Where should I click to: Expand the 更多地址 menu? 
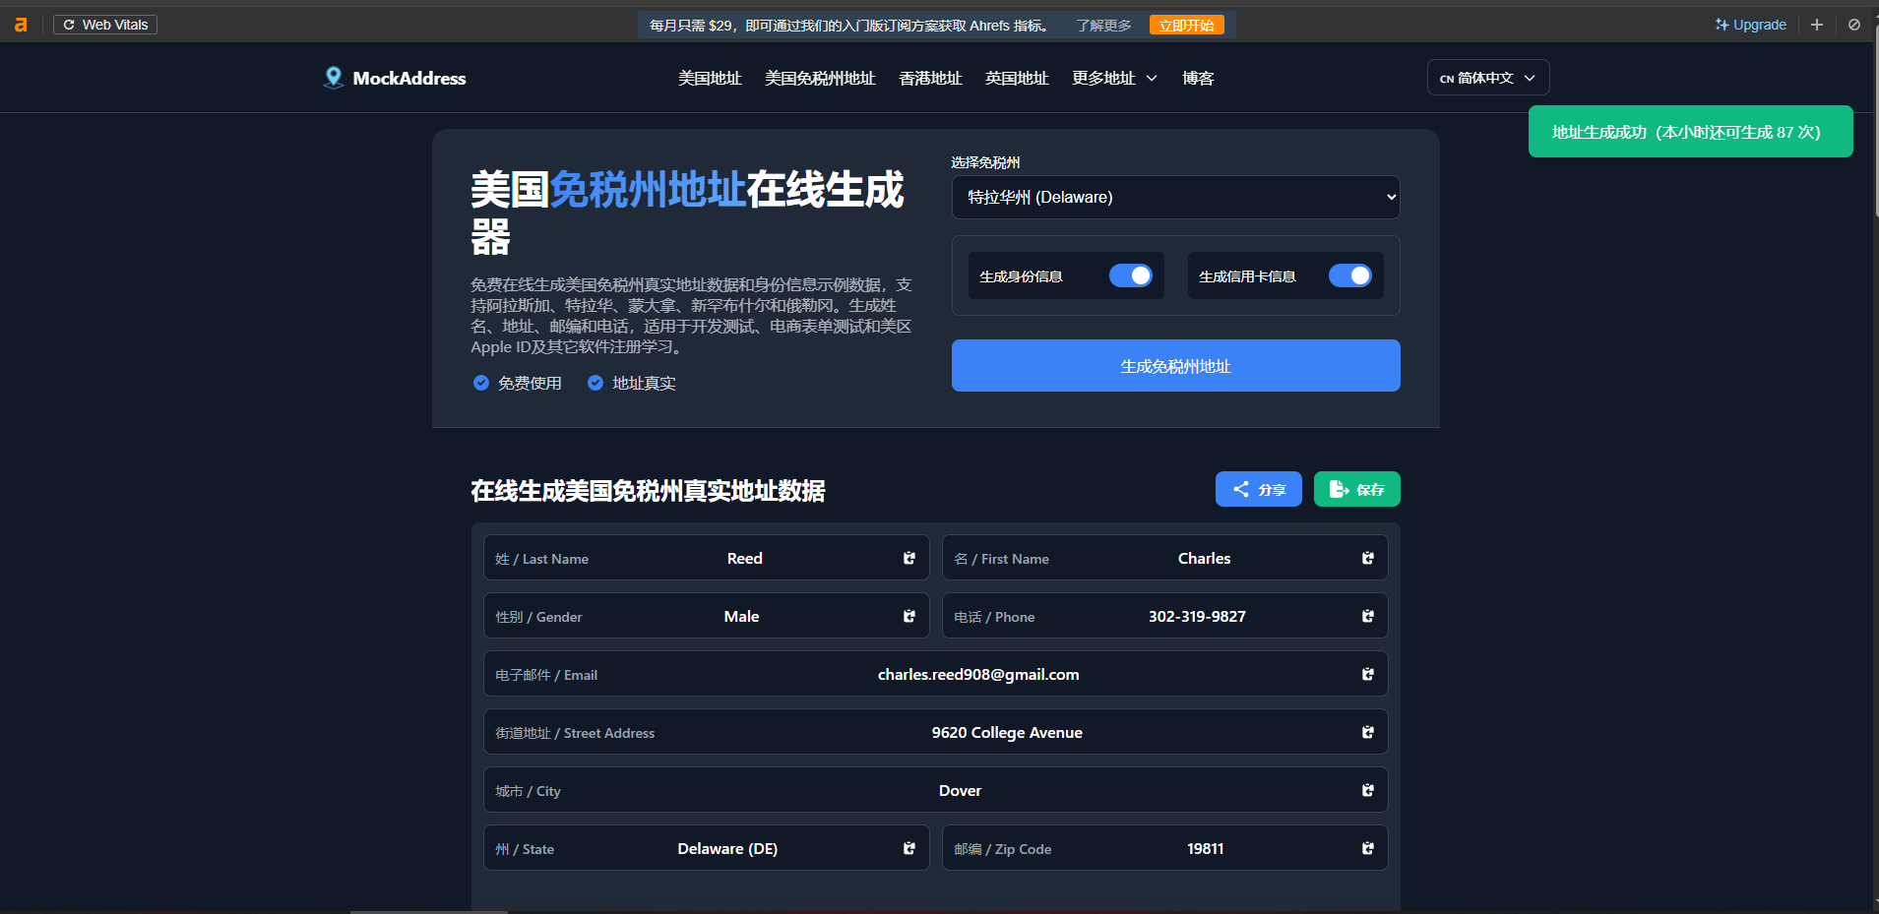coord(1113,79)
